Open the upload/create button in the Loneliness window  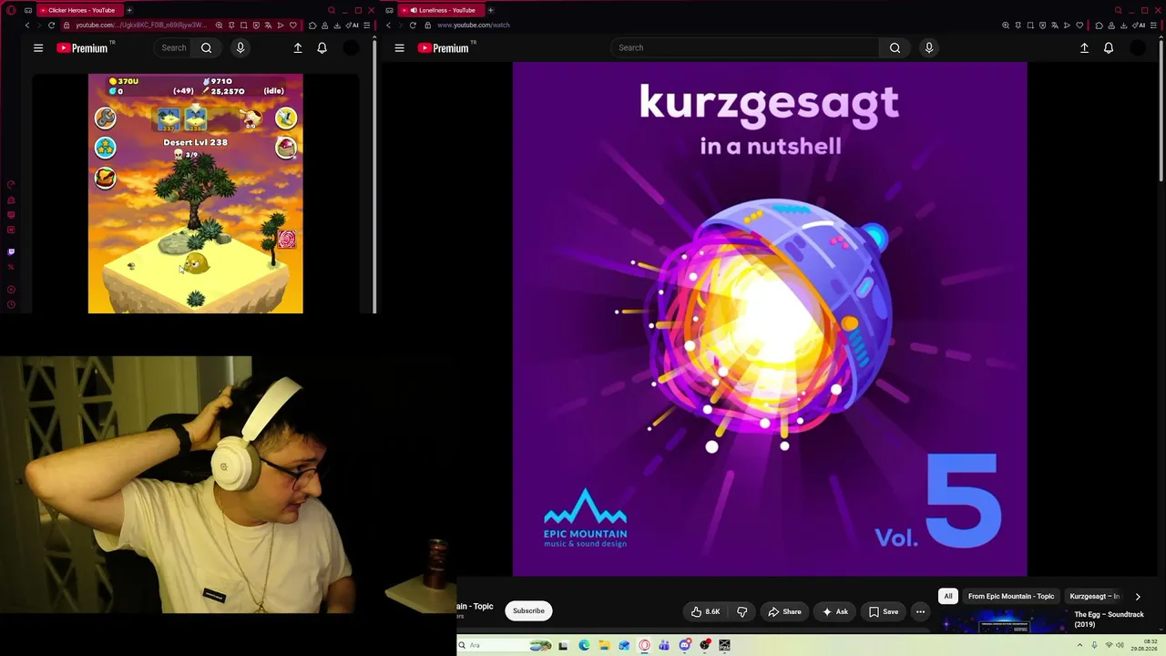pyautogui.click(x=1084, y=48)
